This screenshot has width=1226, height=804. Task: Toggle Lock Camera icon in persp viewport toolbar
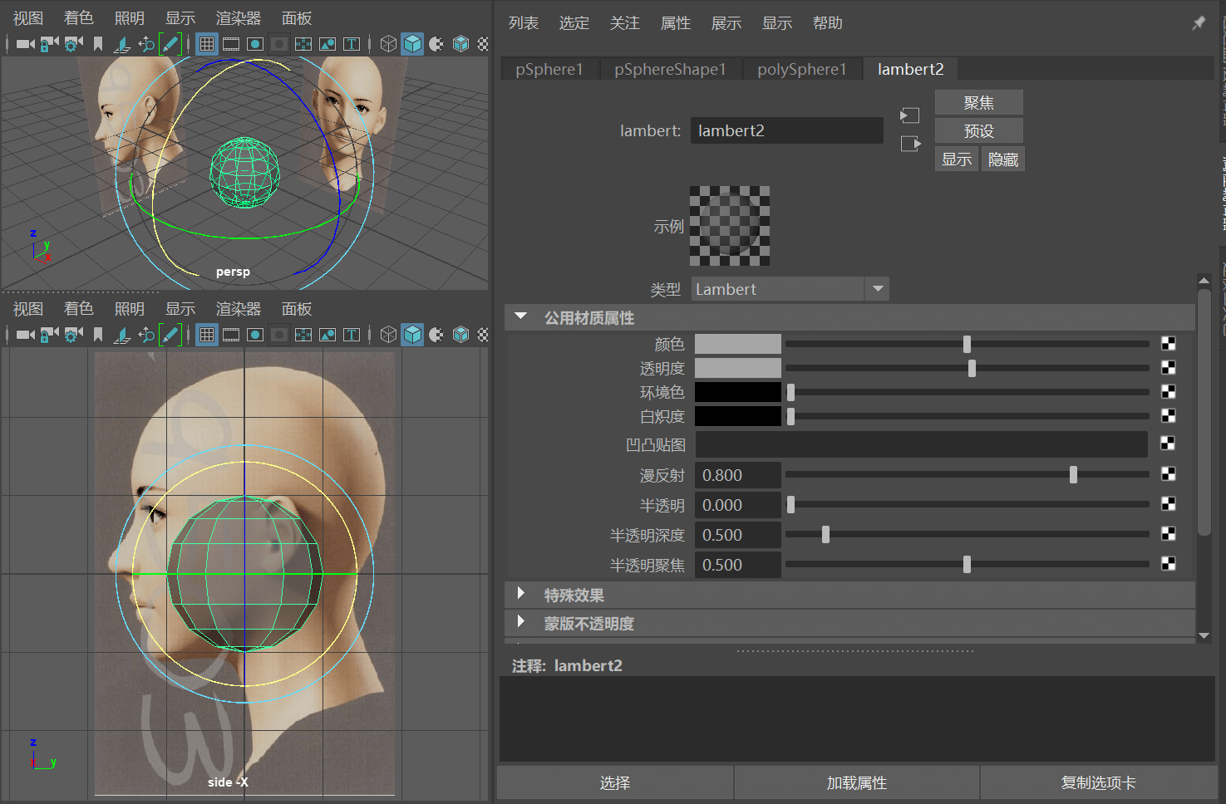(x=49, y=44)
